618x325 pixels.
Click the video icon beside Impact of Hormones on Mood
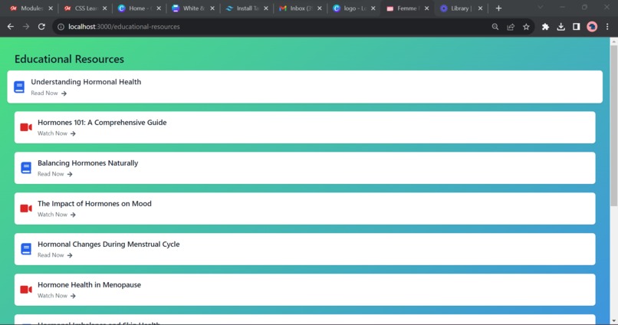pyautogui.click(x=26, y=208)
